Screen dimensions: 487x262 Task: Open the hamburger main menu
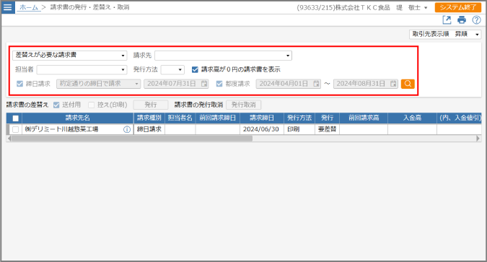point(8,6)
